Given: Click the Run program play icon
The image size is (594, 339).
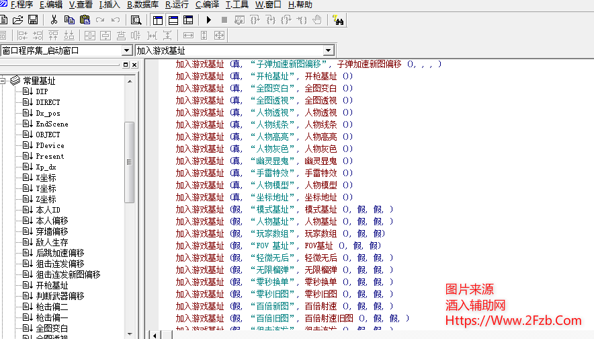Looking at the screenshot, I should tap(209, 20).
